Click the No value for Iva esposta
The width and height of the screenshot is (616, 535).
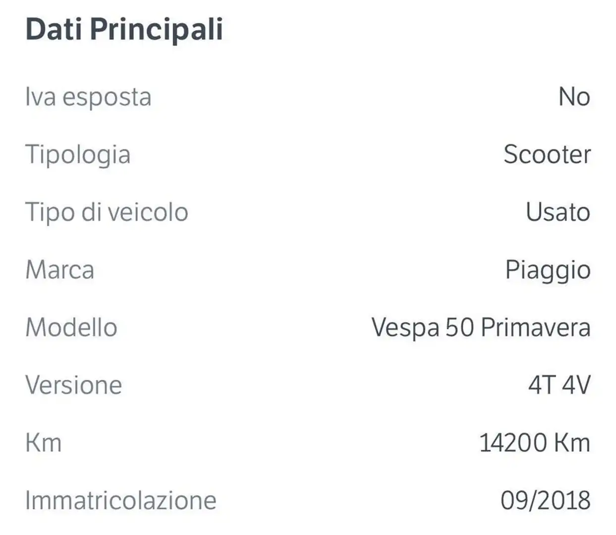coord(574,97)
